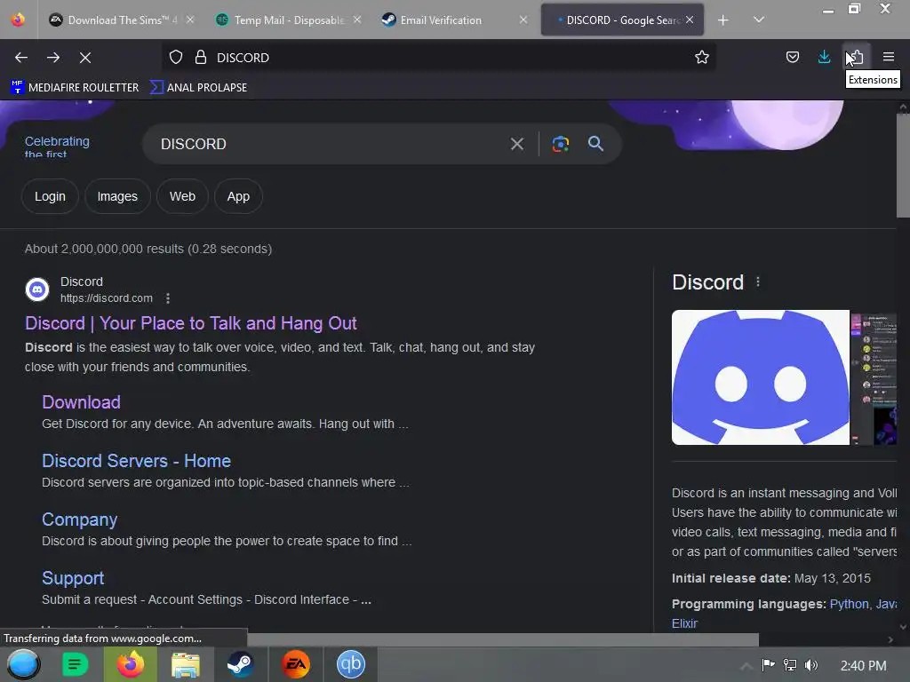Select DISCORD Google Search tab

[x=622, y=20]
